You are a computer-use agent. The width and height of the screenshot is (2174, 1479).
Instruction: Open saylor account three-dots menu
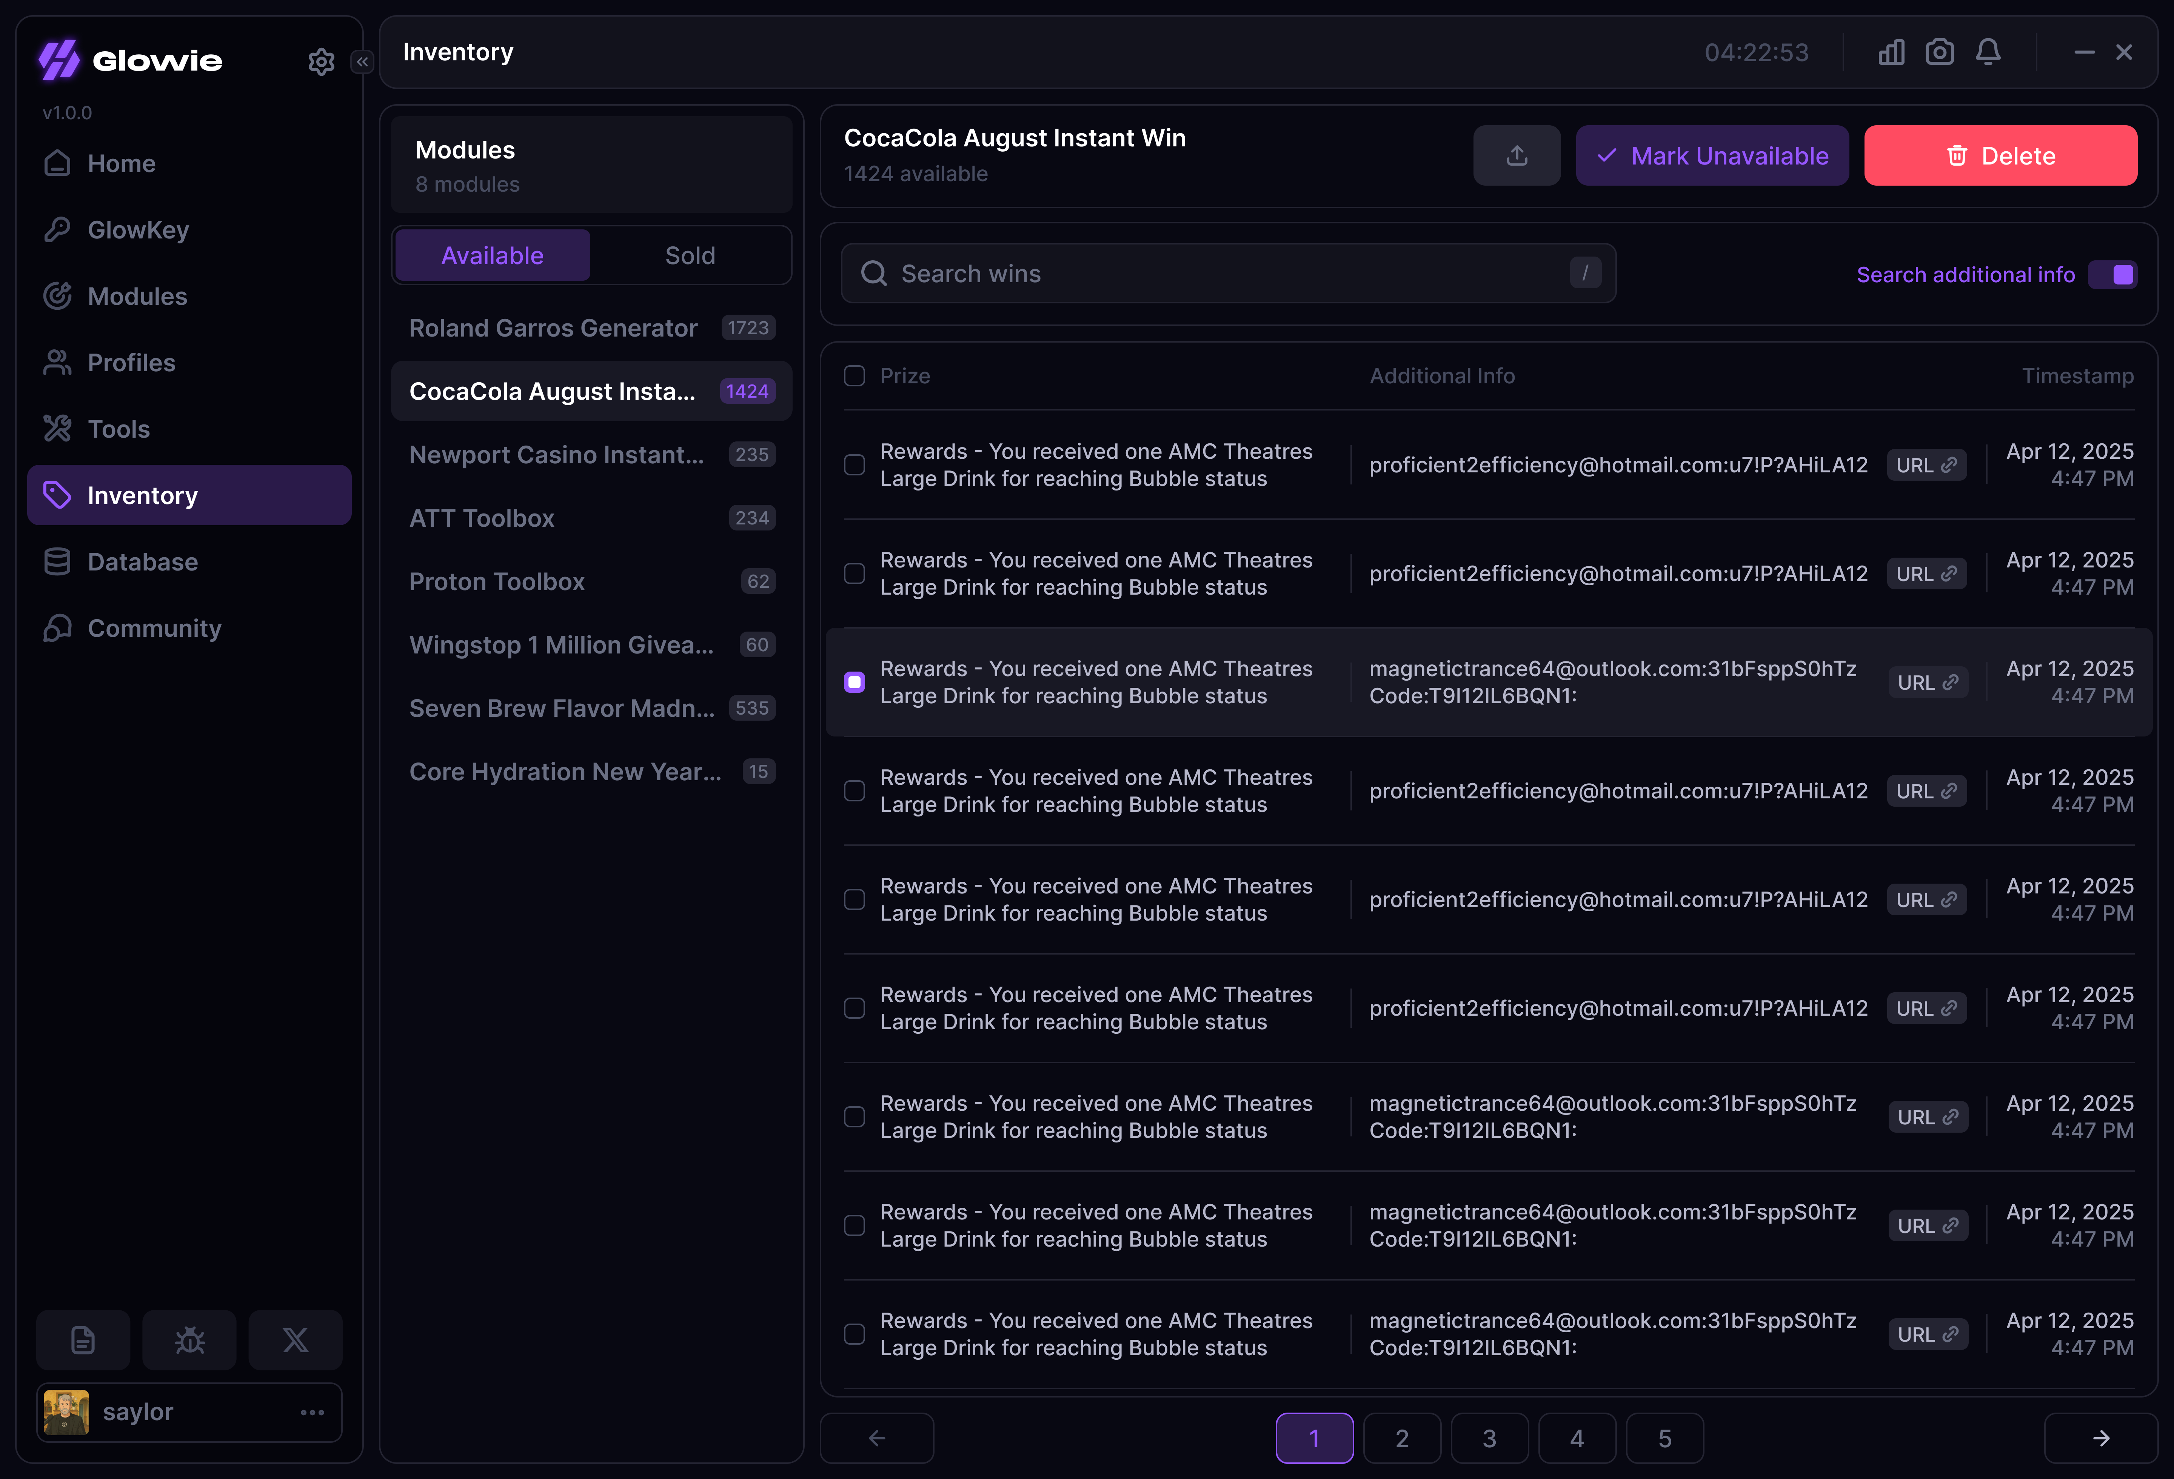click(313, 1412)
